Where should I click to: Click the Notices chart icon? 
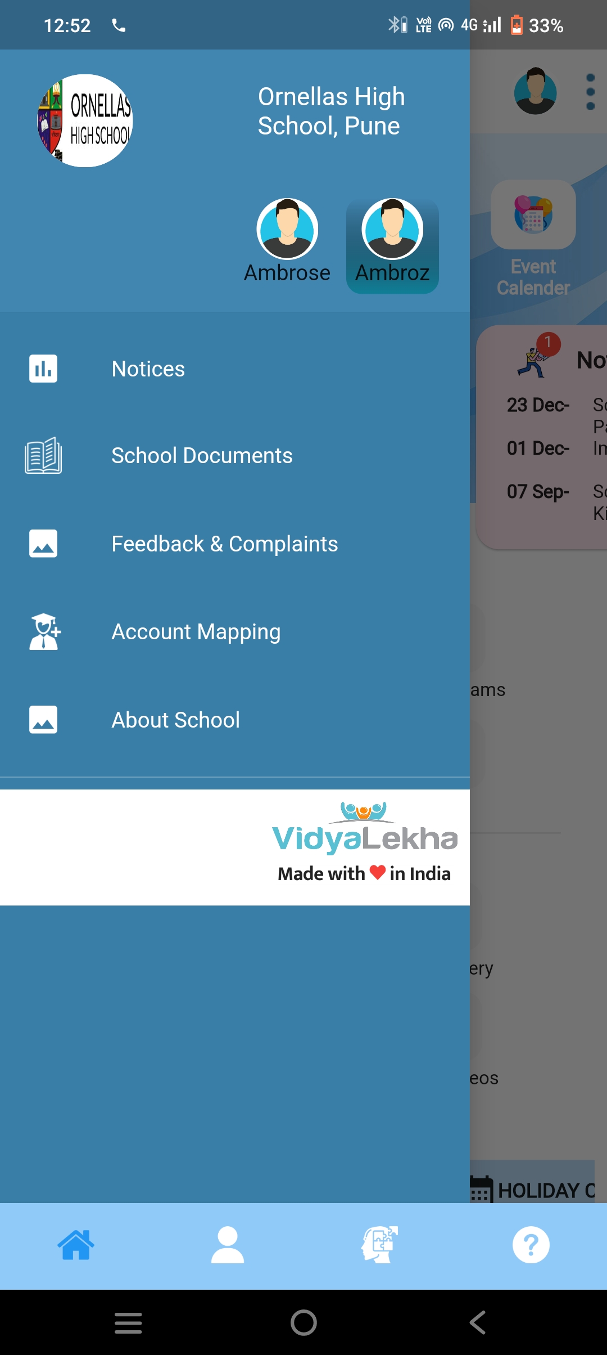point(43,369)
